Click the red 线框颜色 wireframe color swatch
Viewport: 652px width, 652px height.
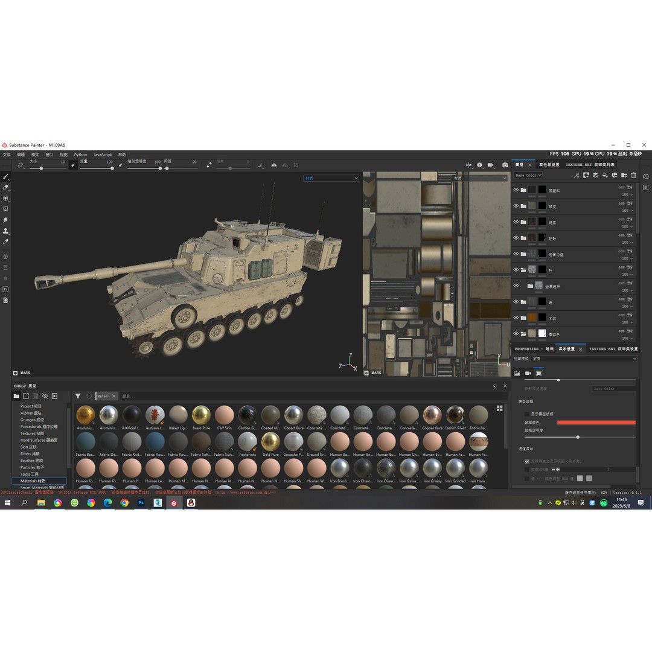pos(596,423)
